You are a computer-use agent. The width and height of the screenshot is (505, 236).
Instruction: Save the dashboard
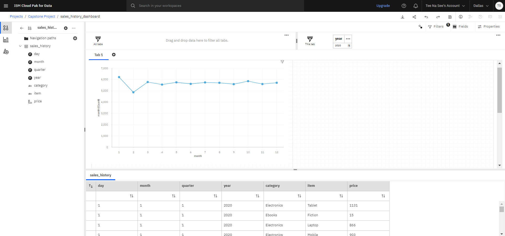coord(450,17)
